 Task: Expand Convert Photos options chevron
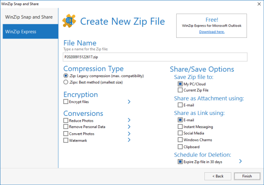coord(129,134)
